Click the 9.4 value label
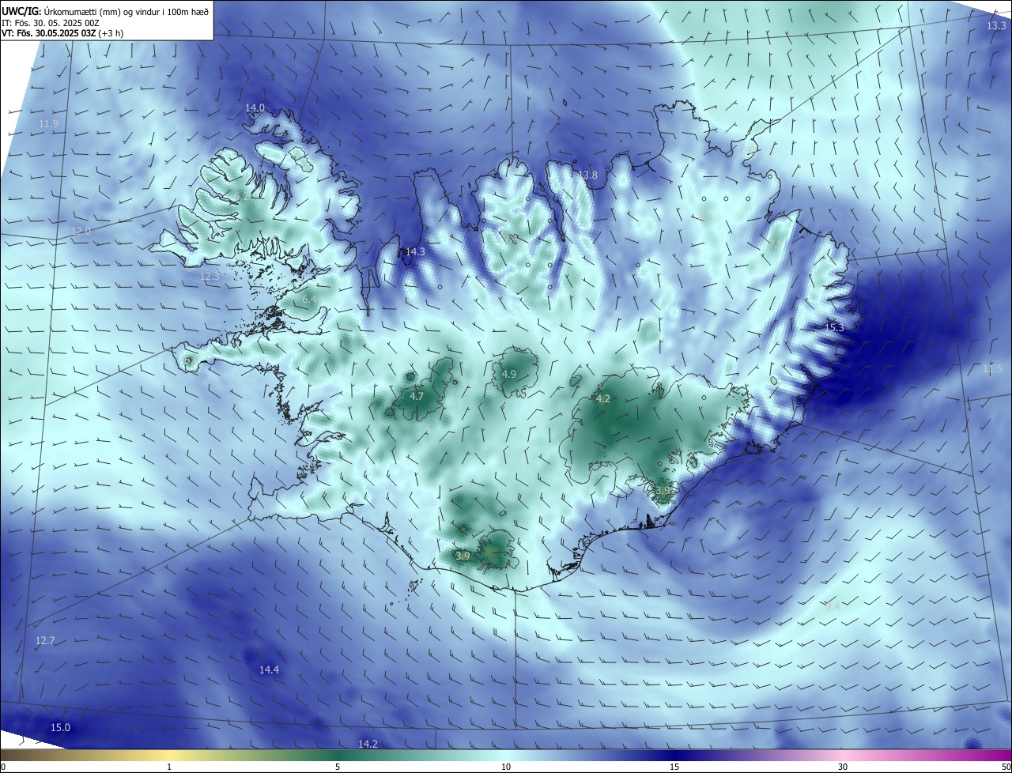This screenshot has height=773, width=1012. point(832,606)
